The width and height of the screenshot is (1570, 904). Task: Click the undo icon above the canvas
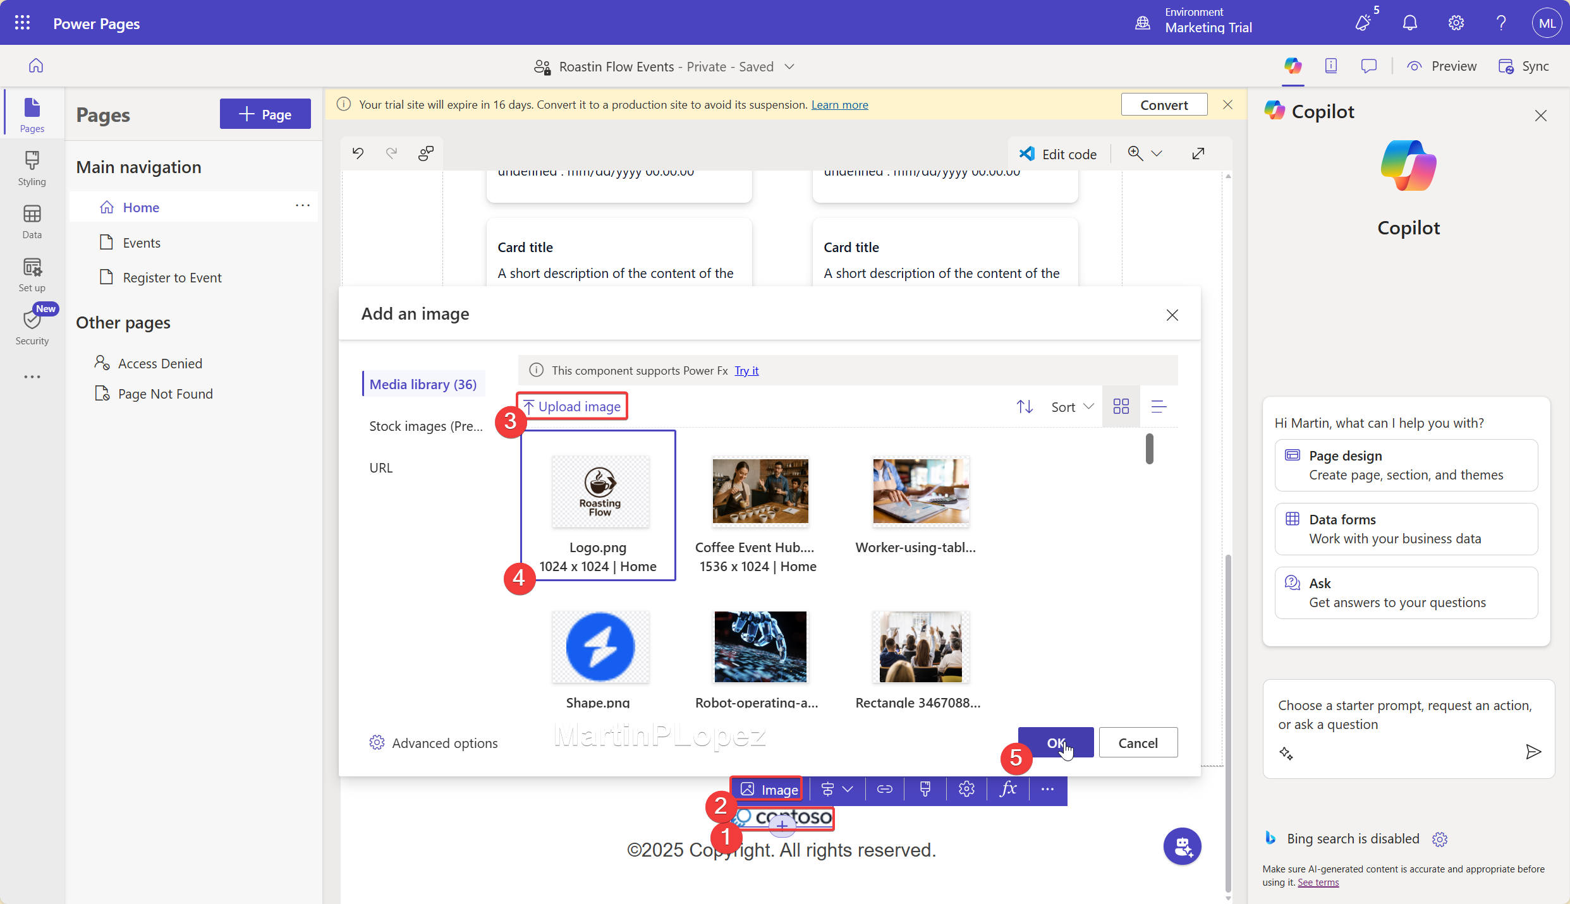pos(358,153)
